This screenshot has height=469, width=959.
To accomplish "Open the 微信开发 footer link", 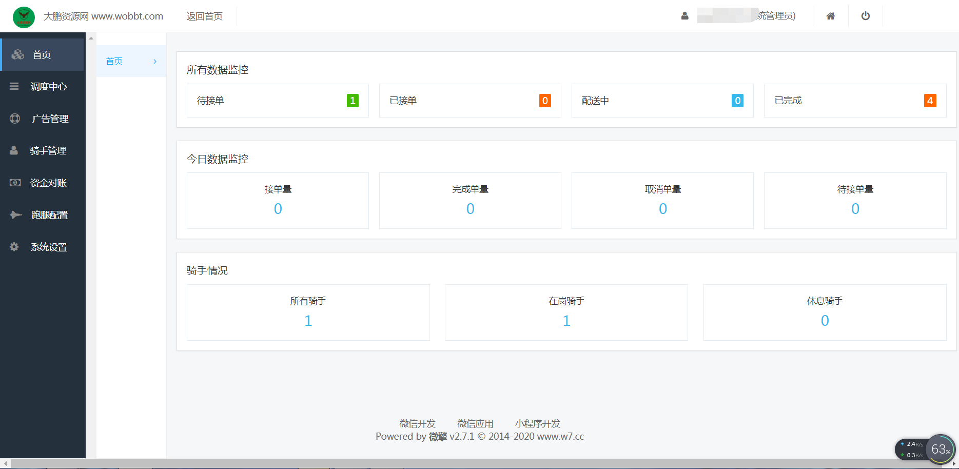I will [418, 423].
